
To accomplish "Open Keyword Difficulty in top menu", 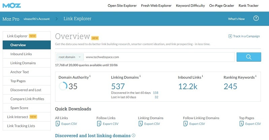I will pos(190,6).
